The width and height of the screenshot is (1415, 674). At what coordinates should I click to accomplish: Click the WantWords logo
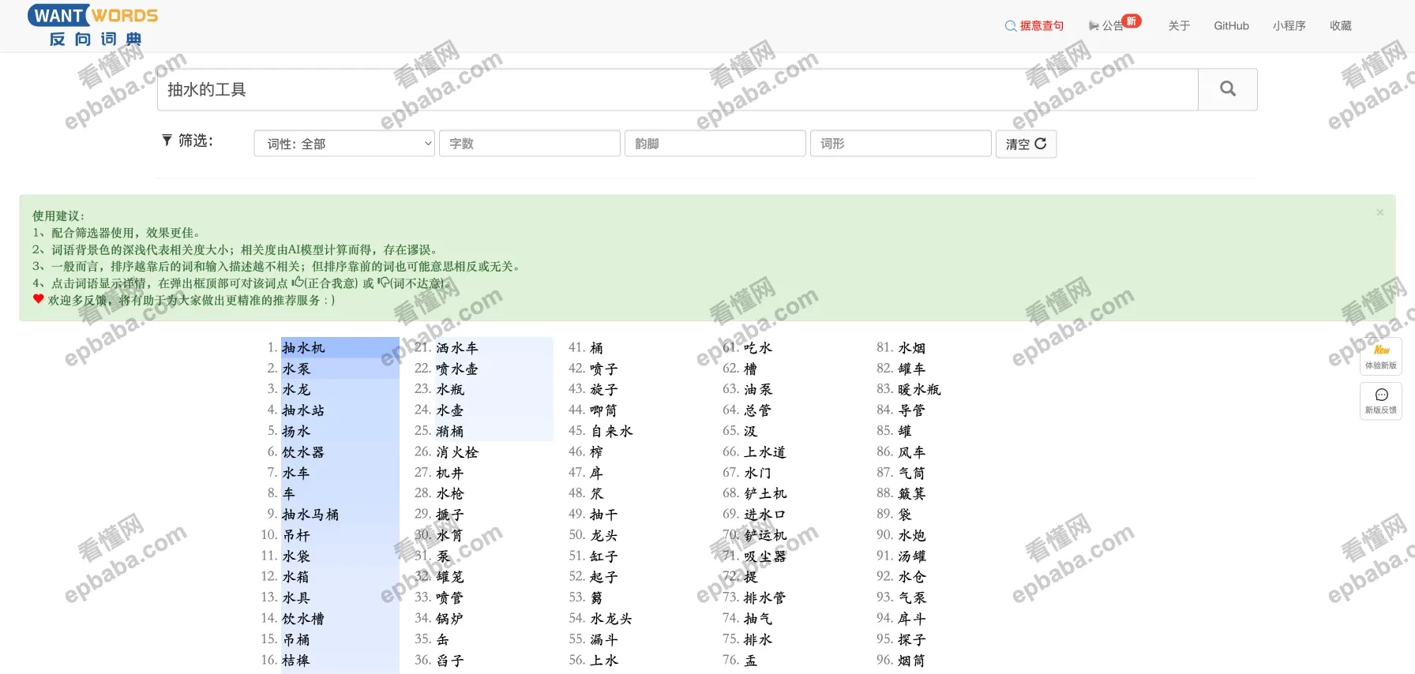(x=93, y=25)
